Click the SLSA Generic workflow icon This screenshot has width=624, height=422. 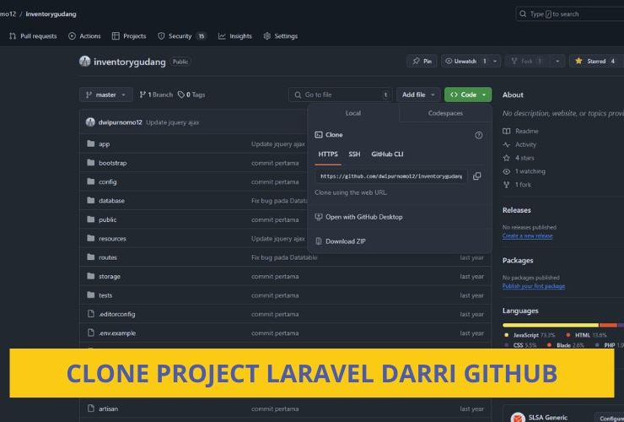coord(518,418)
